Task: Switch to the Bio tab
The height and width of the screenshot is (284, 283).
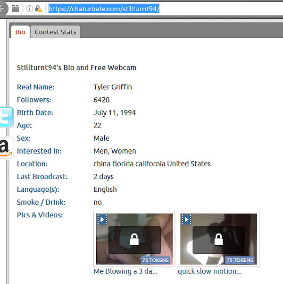Action: point(20,32)
